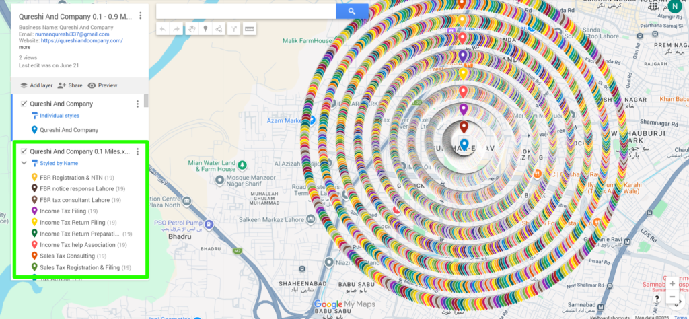Select FBR notice response Lahore item
The image size is (689, 319).
point(79,189)
